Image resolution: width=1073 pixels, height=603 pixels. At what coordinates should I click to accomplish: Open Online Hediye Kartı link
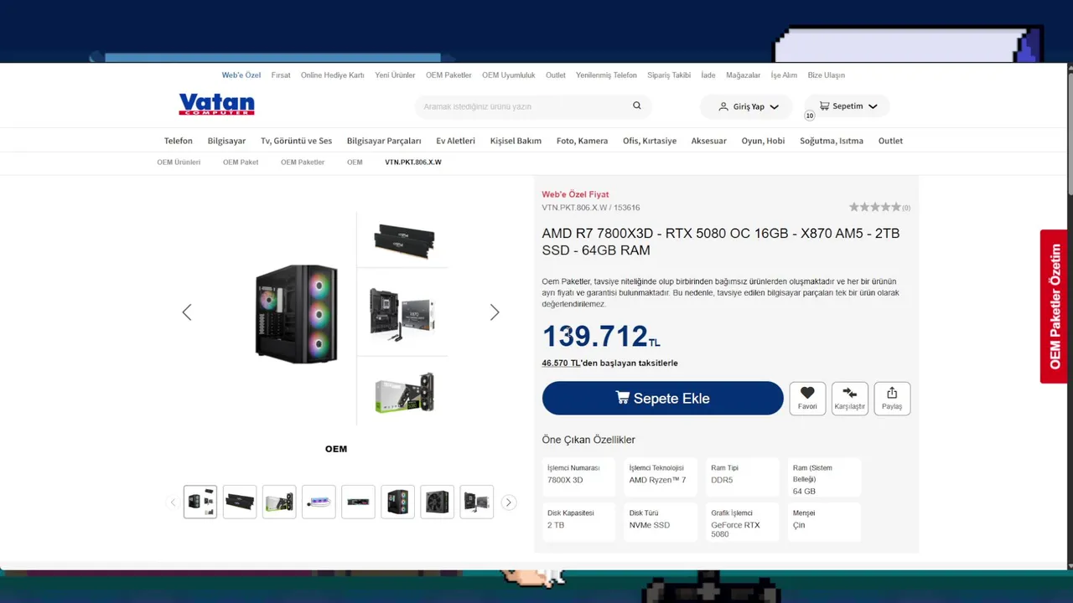pyautogui.click(x=333, y=75)
